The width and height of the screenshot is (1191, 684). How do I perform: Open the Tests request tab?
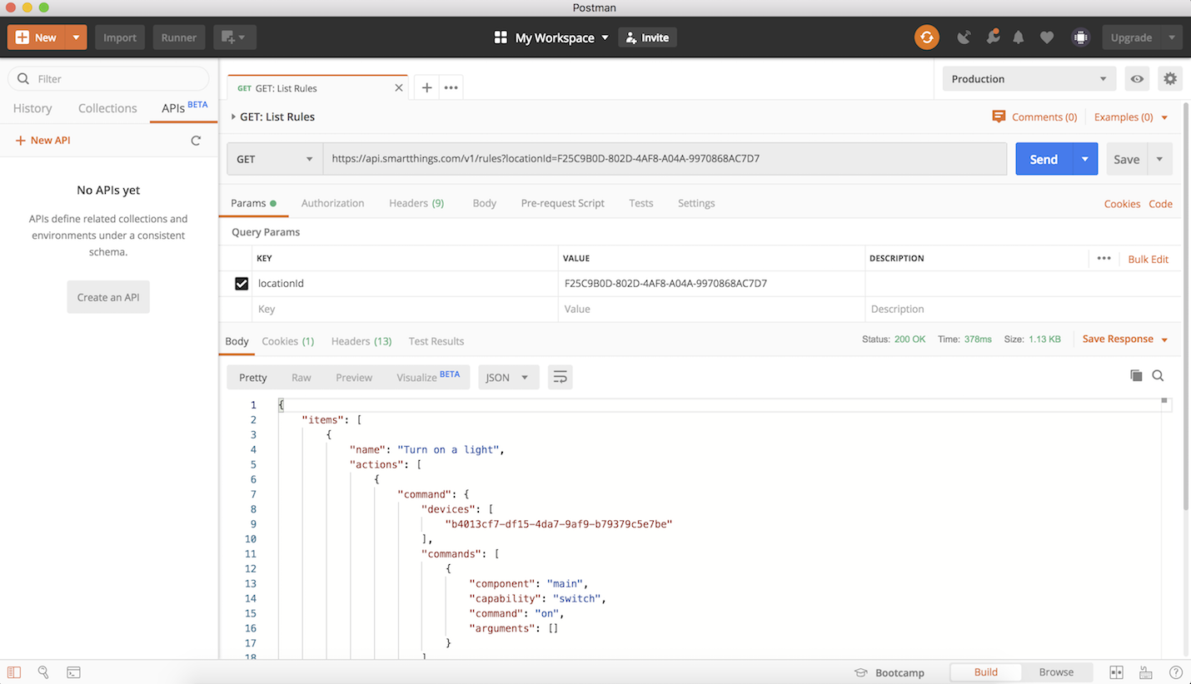point(641,203)
